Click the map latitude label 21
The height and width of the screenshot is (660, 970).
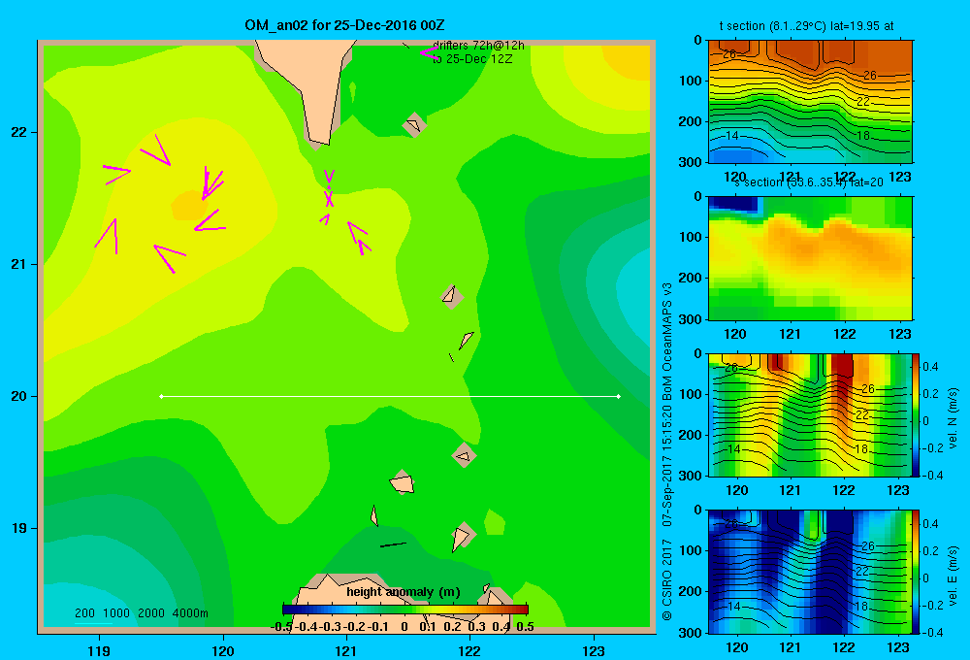point(18,264)
